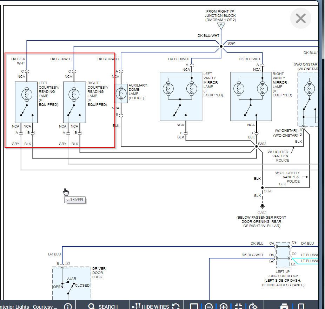Image resolution: width=325 pixels, height=309 pixels.
Task: Click the Left Courtesy/Reading Lamp component
Action: [26, 102]
